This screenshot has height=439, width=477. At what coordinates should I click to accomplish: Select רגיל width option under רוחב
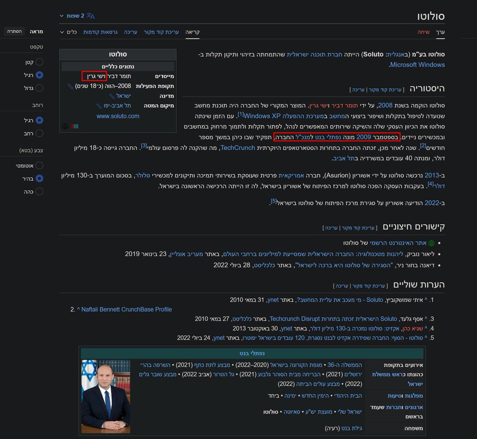[39, 120]
